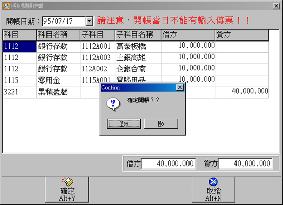Click the 10,000.000 debit cell for 土銀高雄
This screenshot has height=205, width=283.
click(188, 58)
